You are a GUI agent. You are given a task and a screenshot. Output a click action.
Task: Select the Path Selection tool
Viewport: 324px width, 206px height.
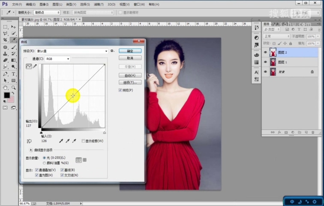[6, 80]
